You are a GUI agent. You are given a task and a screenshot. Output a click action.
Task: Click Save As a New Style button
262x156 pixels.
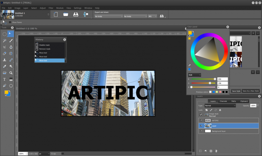click(251, 91)
